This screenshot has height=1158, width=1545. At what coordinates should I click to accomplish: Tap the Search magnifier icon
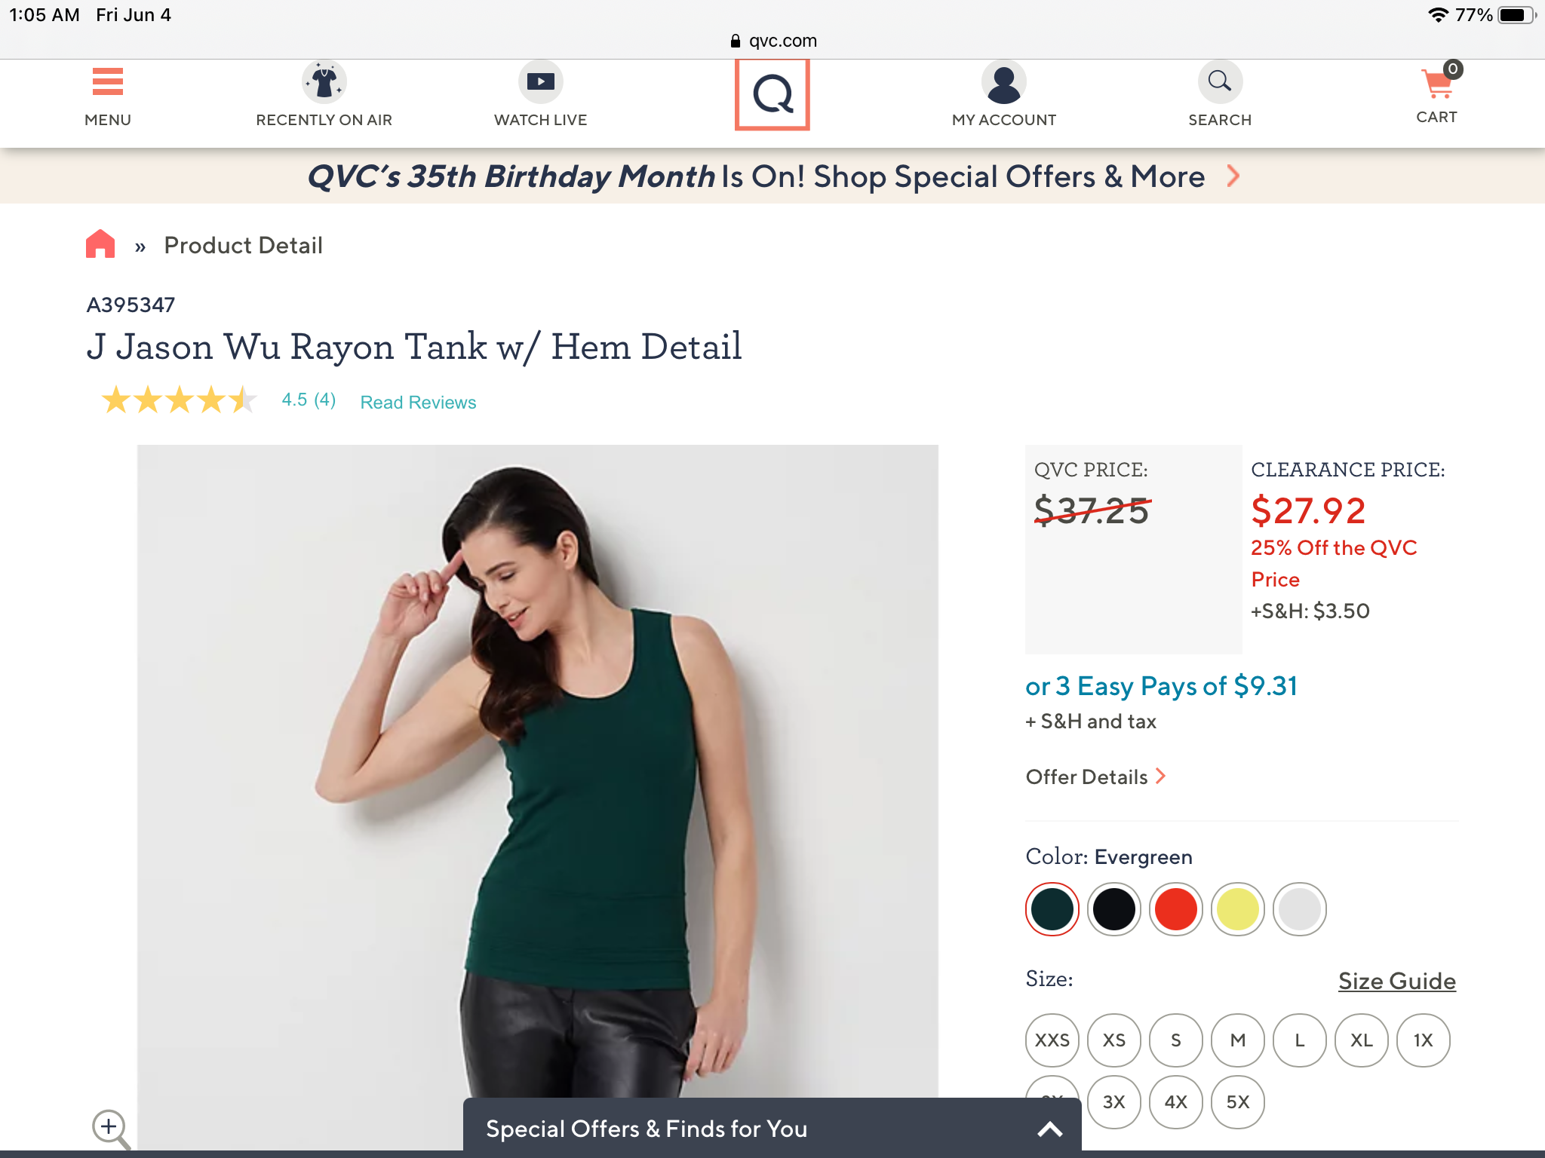[x=1219, y=81]
